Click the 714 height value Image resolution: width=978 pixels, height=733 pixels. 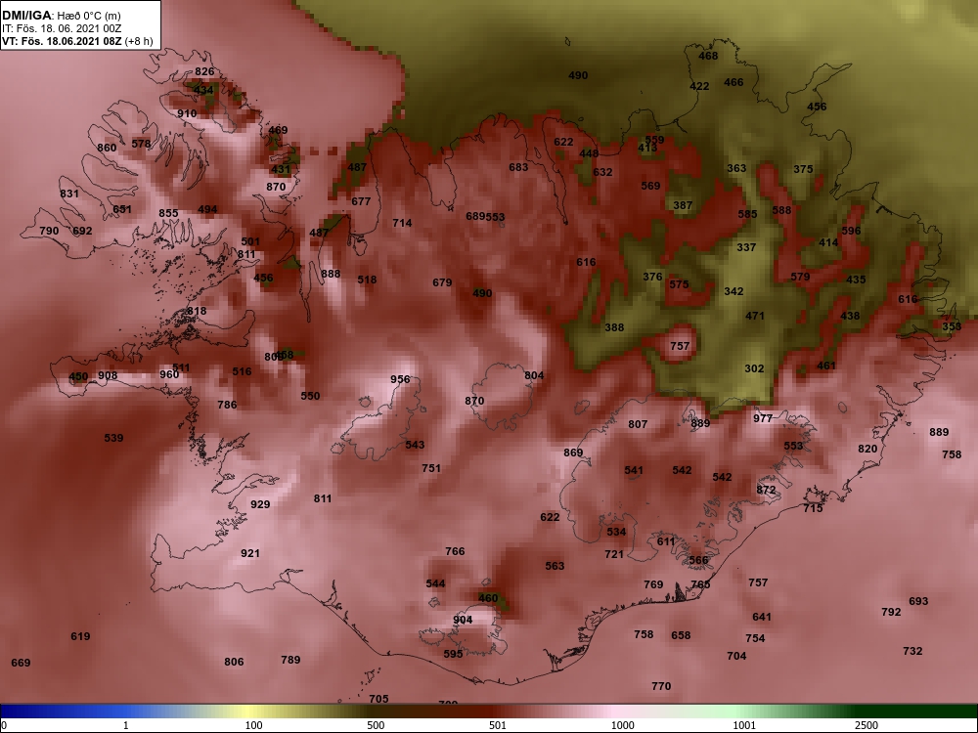(x=402, y=223)
